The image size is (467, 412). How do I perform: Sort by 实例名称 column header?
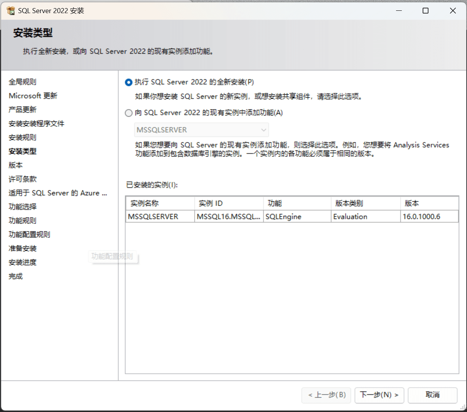(160, 203)
